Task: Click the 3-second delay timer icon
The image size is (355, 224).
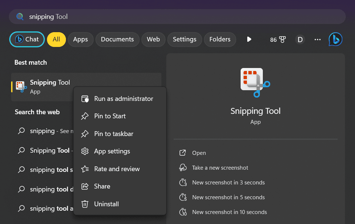Action: [x=182, y=182]
